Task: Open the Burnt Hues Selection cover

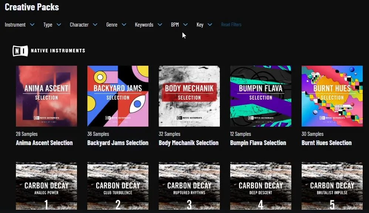Action: (332, 96)
